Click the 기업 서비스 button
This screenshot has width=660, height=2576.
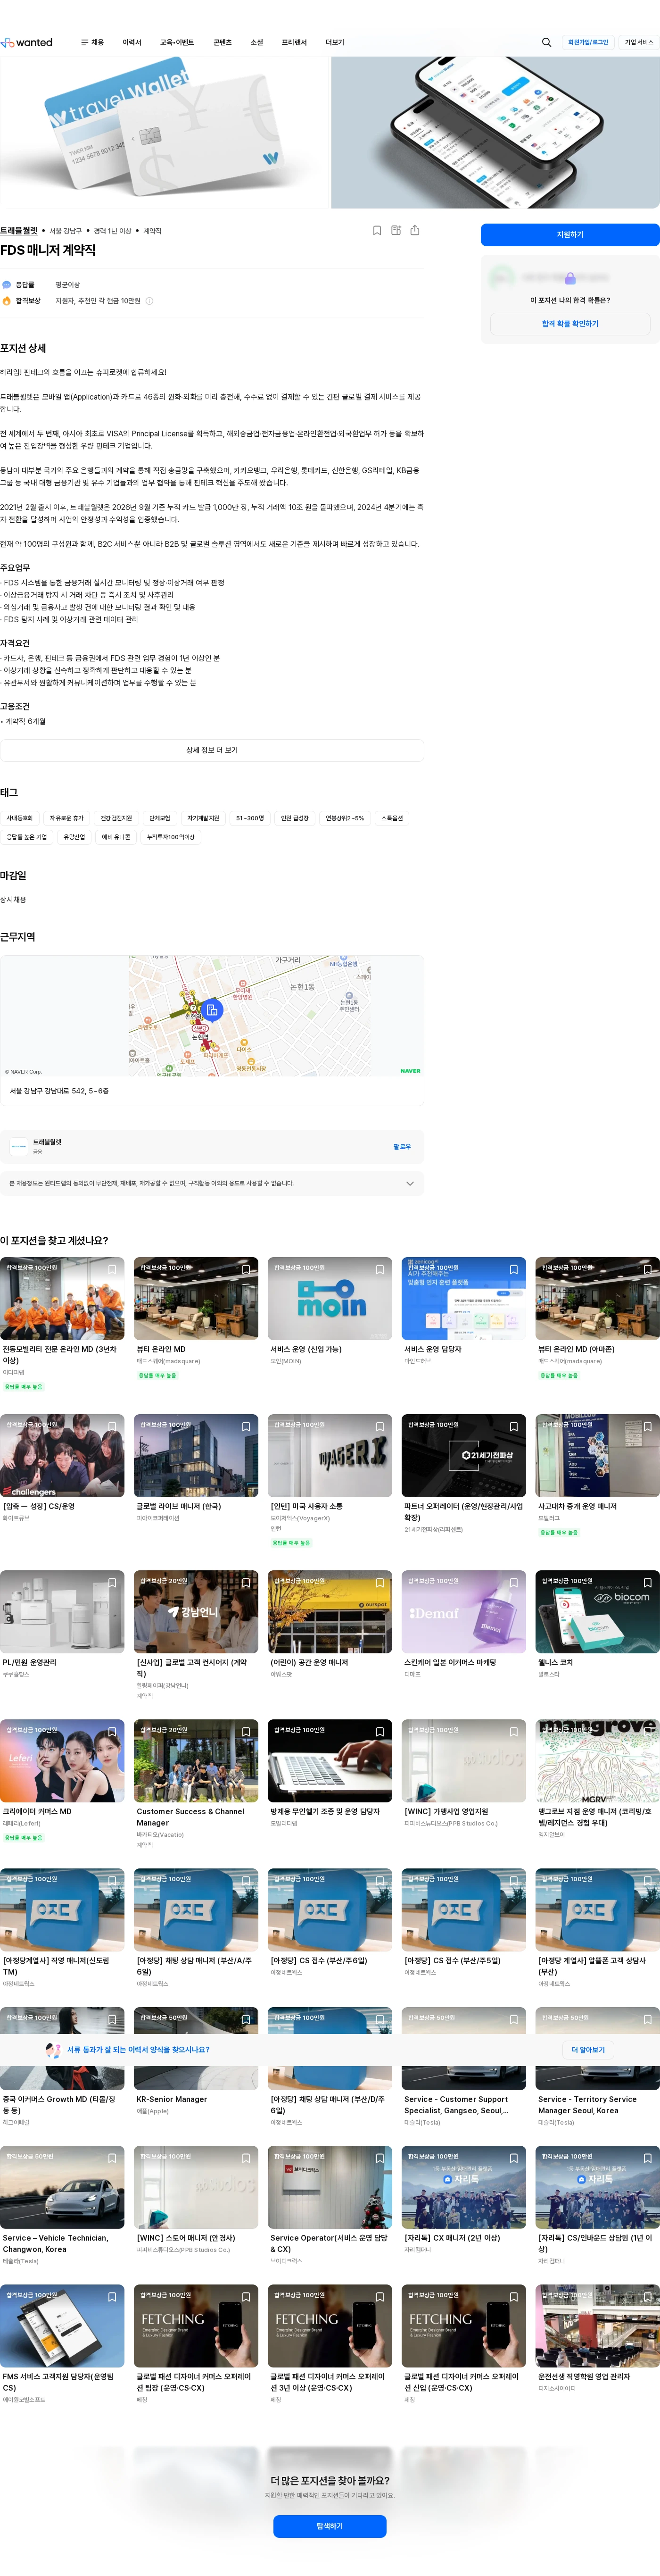pyautogui.click(x=639, y=42)
